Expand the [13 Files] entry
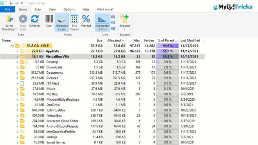The height and width of the screenshot is (145, 258). tap(17, 83)
